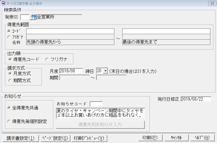The height and width of the screenshot is (143, 217).
Task: Click the お知らせコード input box
Action: click(96, 104)
